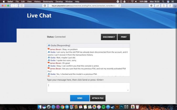Screen dimensions: 177x110
Task: Click the blue SEND button
Action: (80, 98)
